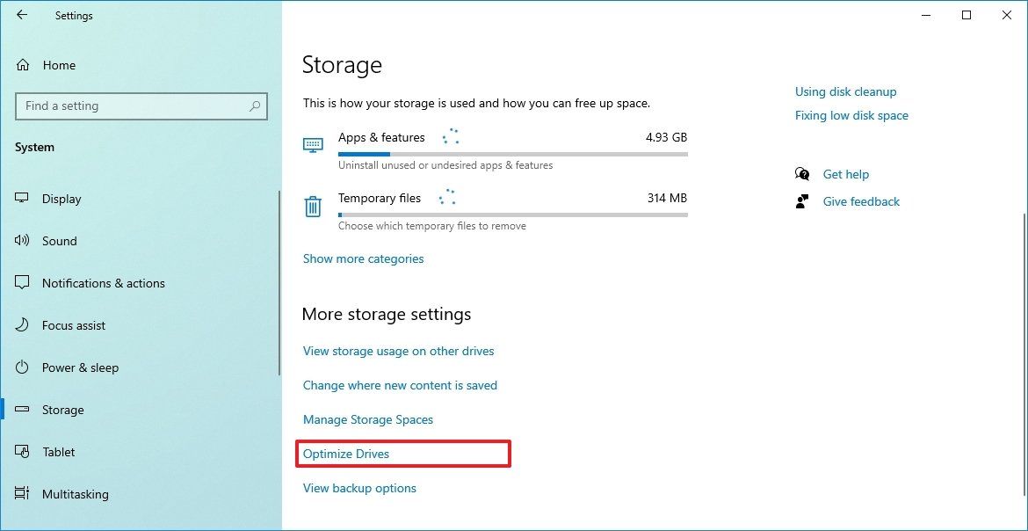The image size is (1028, 531).
Task: Select the Sound settings icon
Action: (21, 241)
